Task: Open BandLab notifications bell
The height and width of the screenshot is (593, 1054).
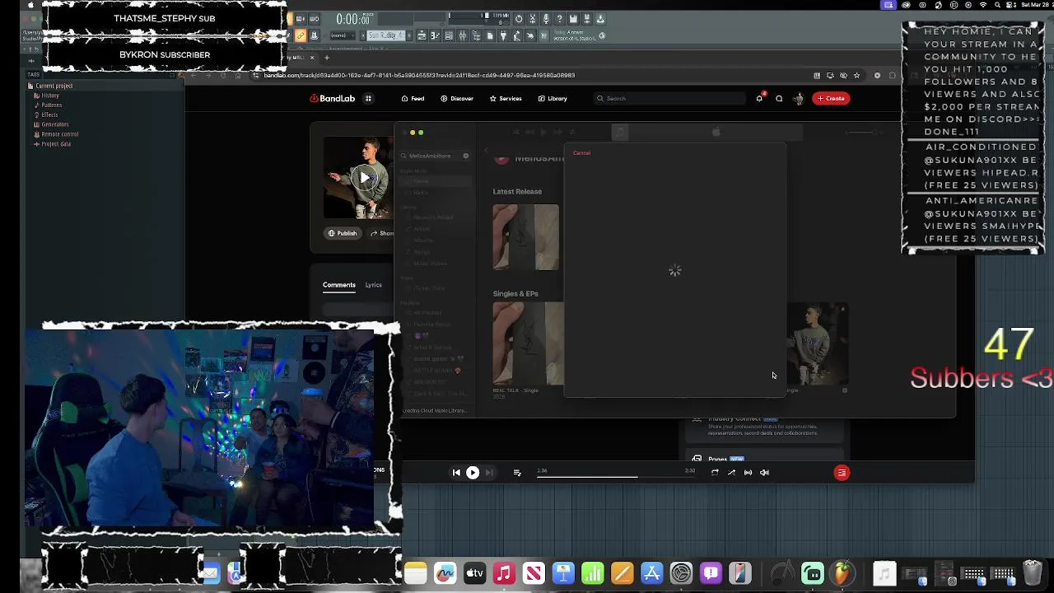Action: (759, 99)
